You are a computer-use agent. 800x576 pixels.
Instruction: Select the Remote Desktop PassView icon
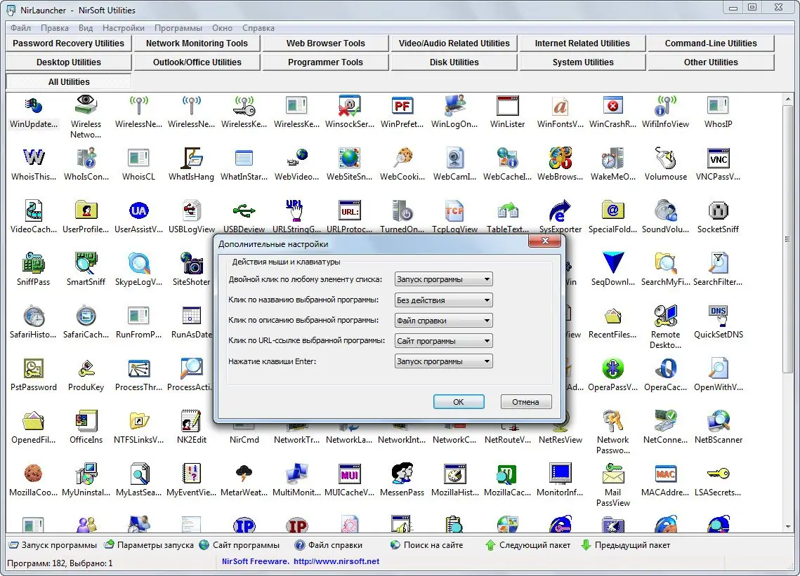pyautogui.click(x=665, y=316)
